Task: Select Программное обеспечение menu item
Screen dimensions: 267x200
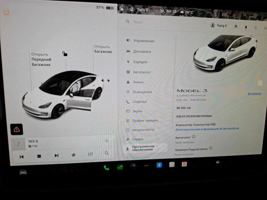Action: [x=146, y=148]
